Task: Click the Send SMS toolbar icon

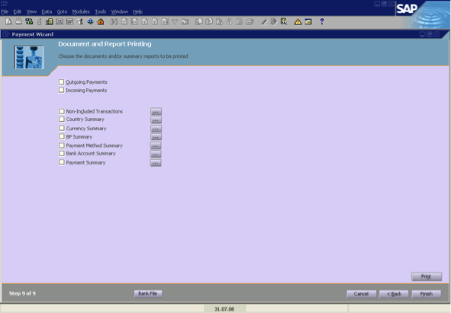Action: 40,21
